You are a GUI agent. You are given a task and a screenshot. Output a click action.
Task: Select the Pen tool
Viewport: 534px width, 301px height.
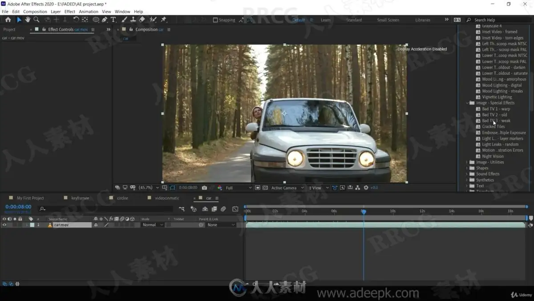pyautogui.click(x=105, y=20)
